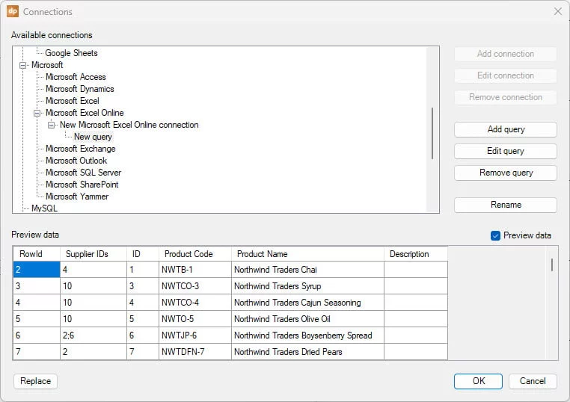
Task: Click the Edit connection button
Action: tap(505, 76)
